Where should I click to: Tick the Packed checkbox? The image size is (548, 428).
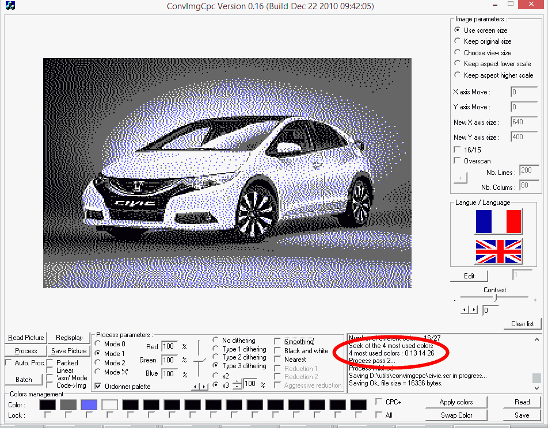point(50,362)
